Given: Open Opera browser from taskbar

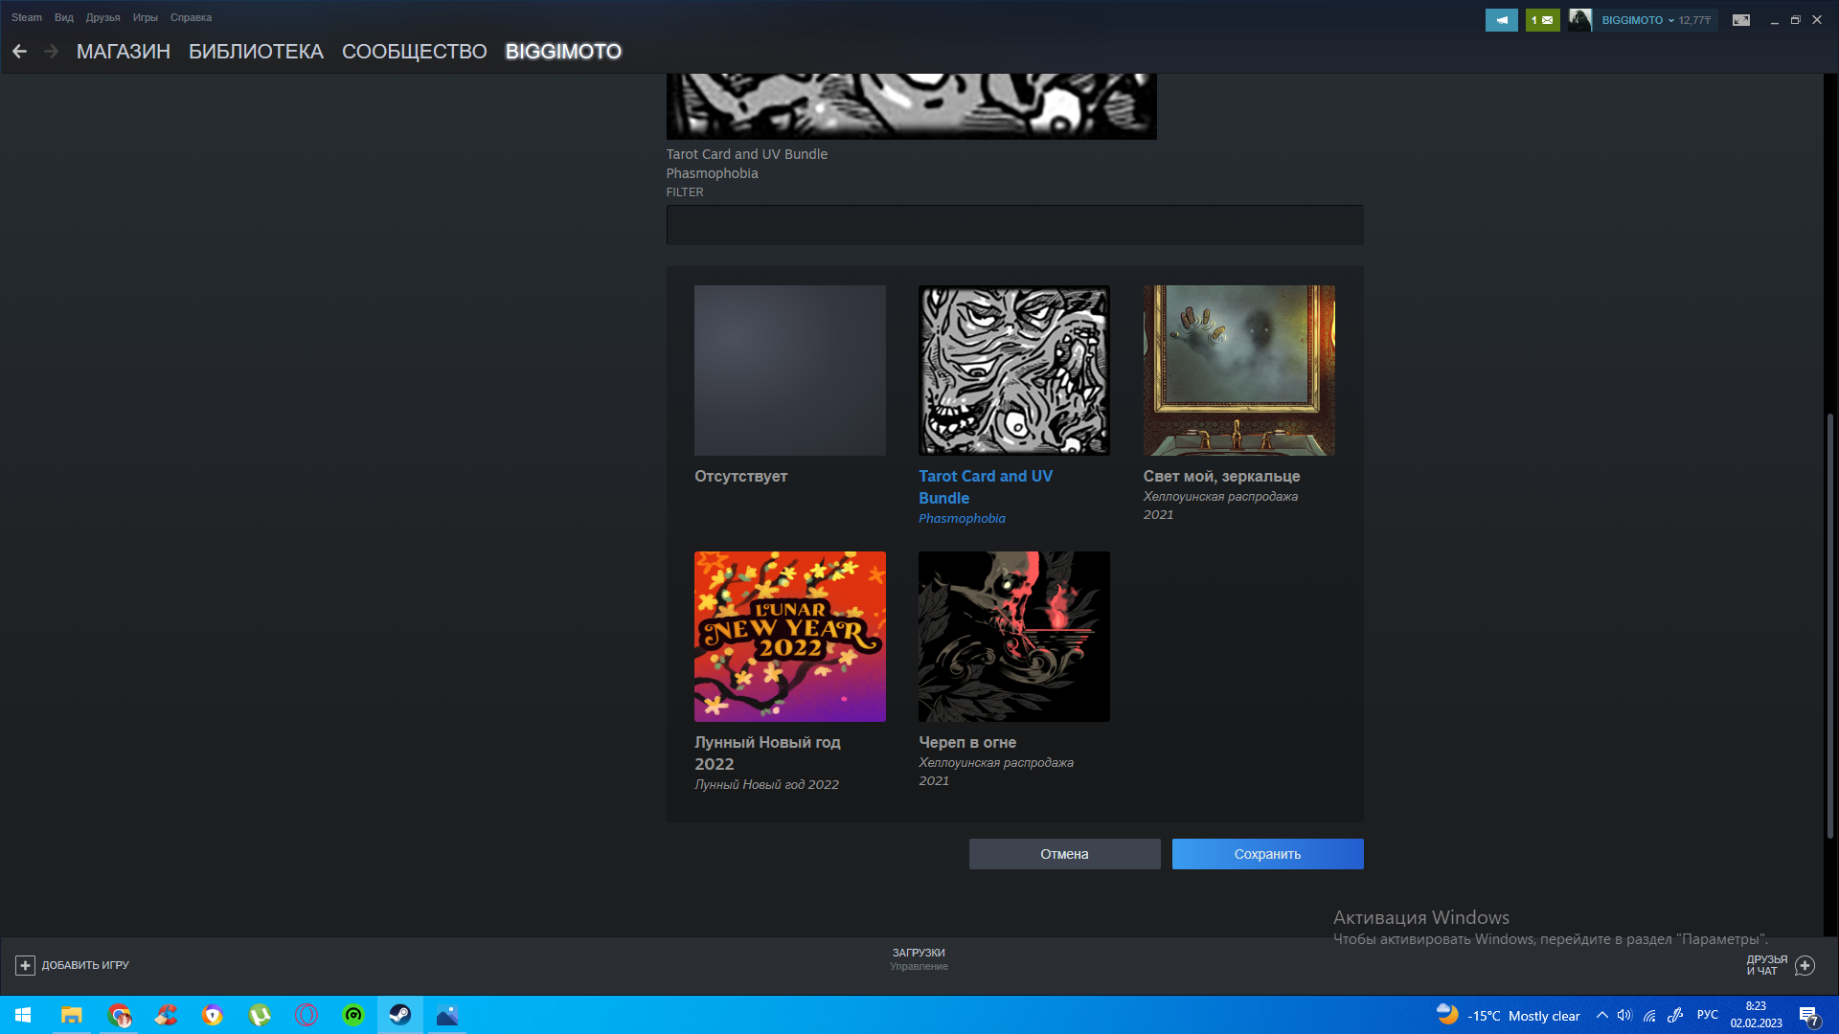Looking at the screenshot, I should pos(306,1015).
